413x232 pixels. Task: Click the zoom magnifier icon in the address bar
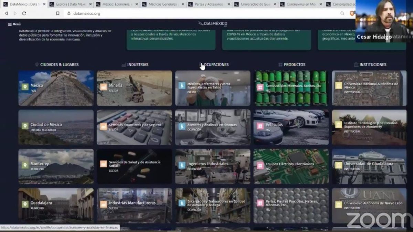342,13
